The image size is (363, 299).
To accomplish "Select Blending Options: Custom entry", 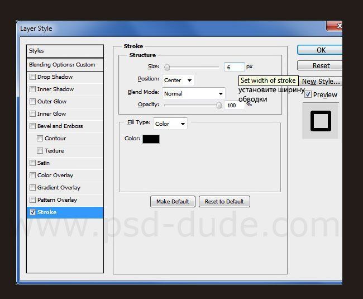I will (x=65, y=65).
